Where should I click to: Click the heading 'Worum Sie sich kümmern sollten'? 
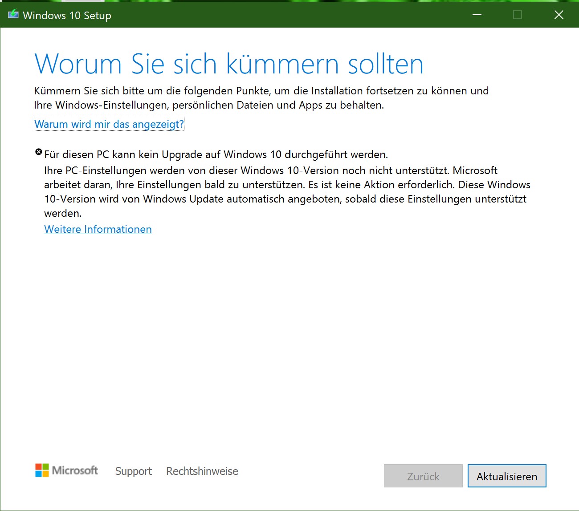click(x=229, y=64)
